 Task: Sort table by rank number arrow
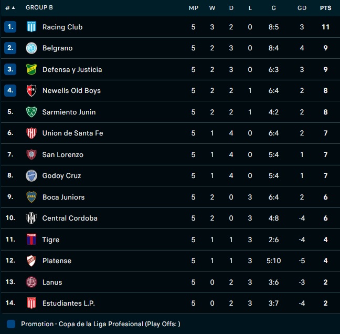13,8
